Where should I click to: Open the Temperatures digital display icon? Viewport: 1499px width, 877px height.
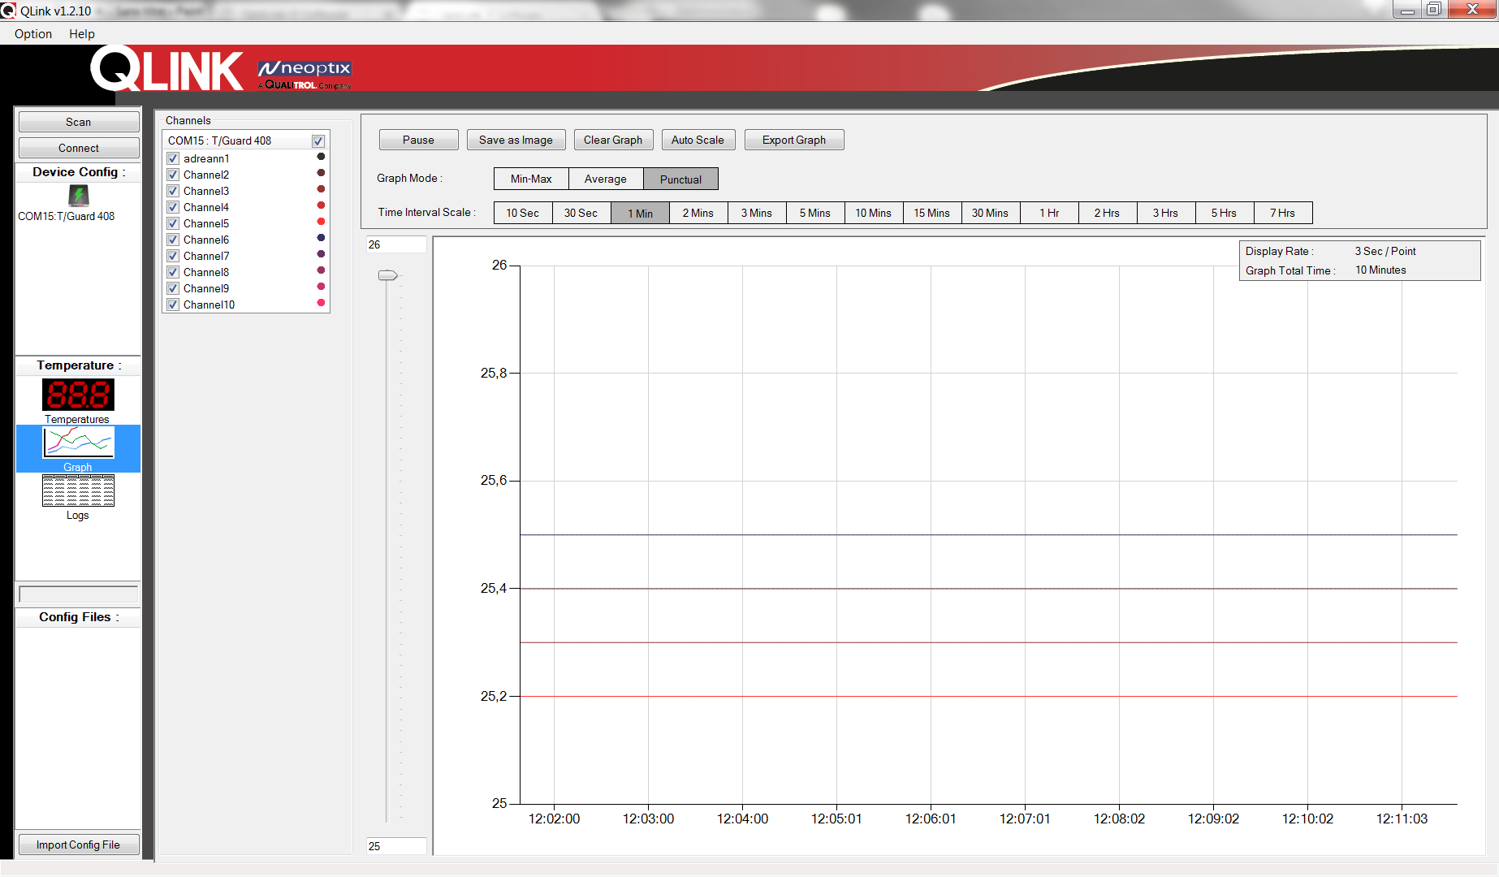point(78,395)
